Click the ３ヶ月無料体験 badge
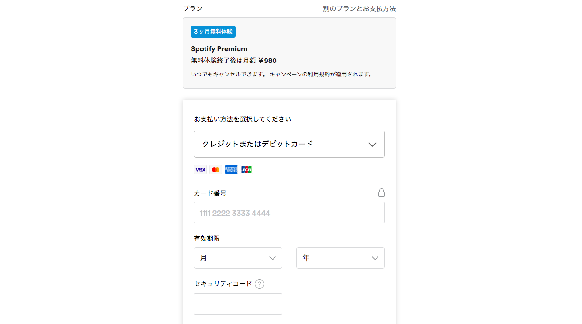This screenshot has width=582, height=324. pos(212,31)
